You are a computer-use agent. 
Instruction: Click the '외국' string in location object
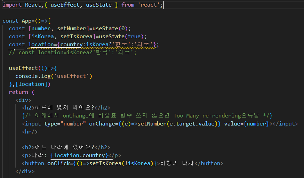(x=143, y=44)
